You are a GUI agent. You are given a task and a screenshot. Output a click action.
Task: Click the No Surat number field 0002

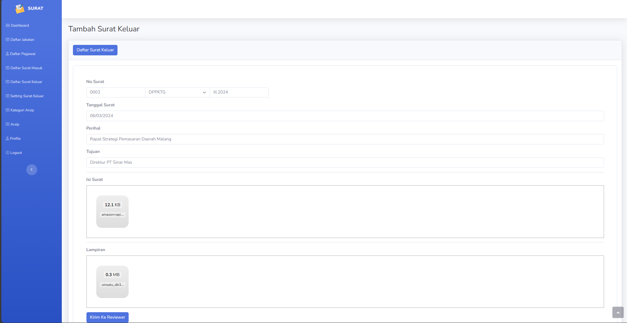[x=116, y=92]
